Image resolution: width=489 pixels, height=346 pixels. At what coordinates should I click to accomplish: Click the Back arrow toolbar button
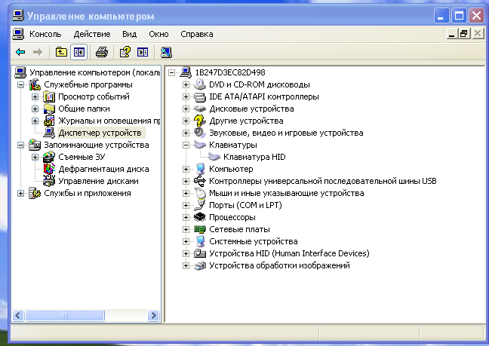(x=20, y=52)
